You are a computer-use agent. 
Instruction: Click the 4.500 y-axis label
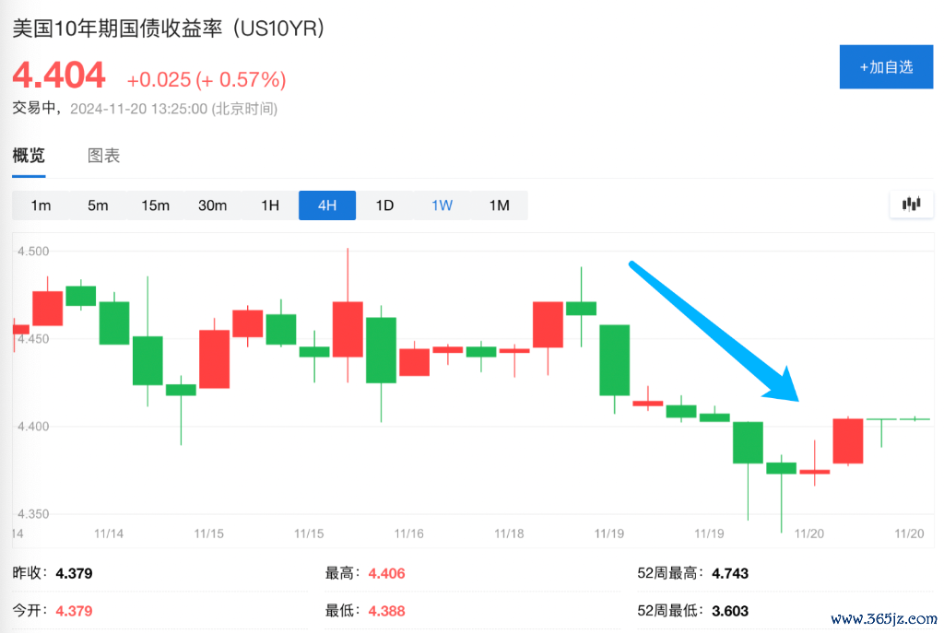tap(33, 252)
